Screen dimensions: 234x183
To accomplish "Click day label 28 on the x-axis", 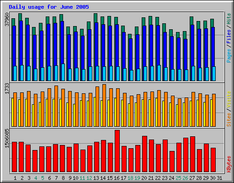I will (199, 178).
